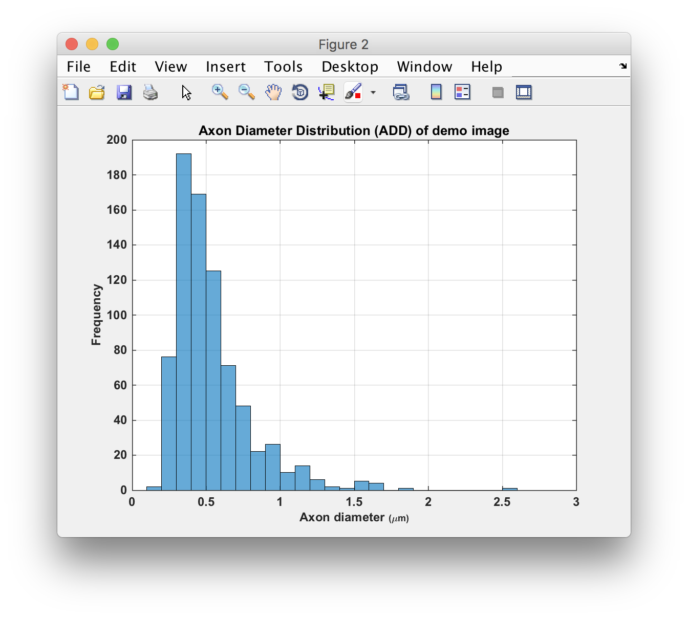The image size is (688, 619).
Task: Open brush color dropdown arrow
Action: click(x=373, y=93)
